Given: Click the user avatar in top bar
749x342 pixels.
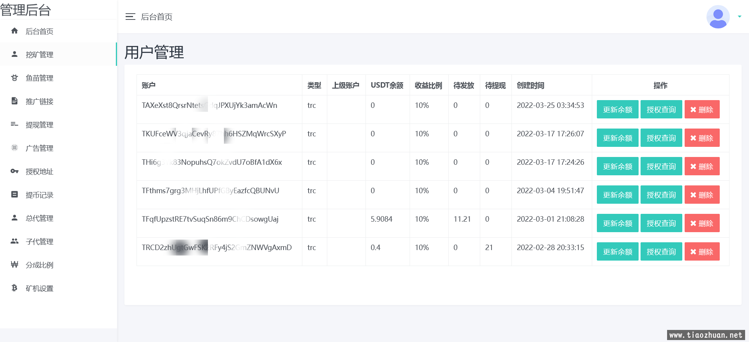Looking at the screenshot, I should 718,17.
